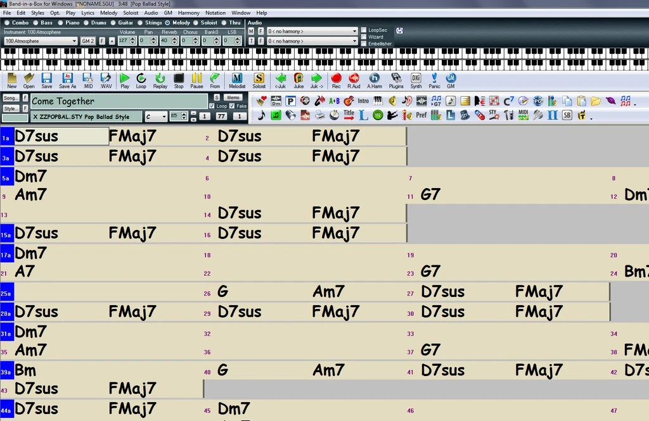Go to previous jukebox song (<-Juk)
The height and width of the screenshot is (421, 649).
click(x=281, y=80)
